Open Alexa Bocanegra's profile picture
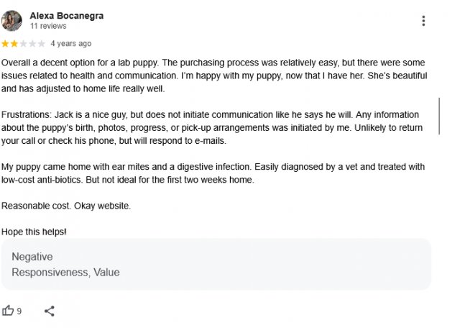This screenshot has width=460, height=328. (x=11, y=21)
